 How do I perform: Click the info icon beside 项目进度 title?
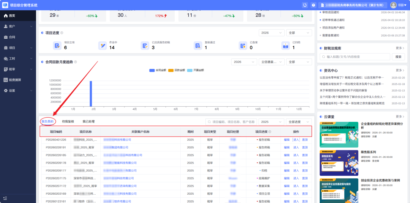(x=62, y=33)
